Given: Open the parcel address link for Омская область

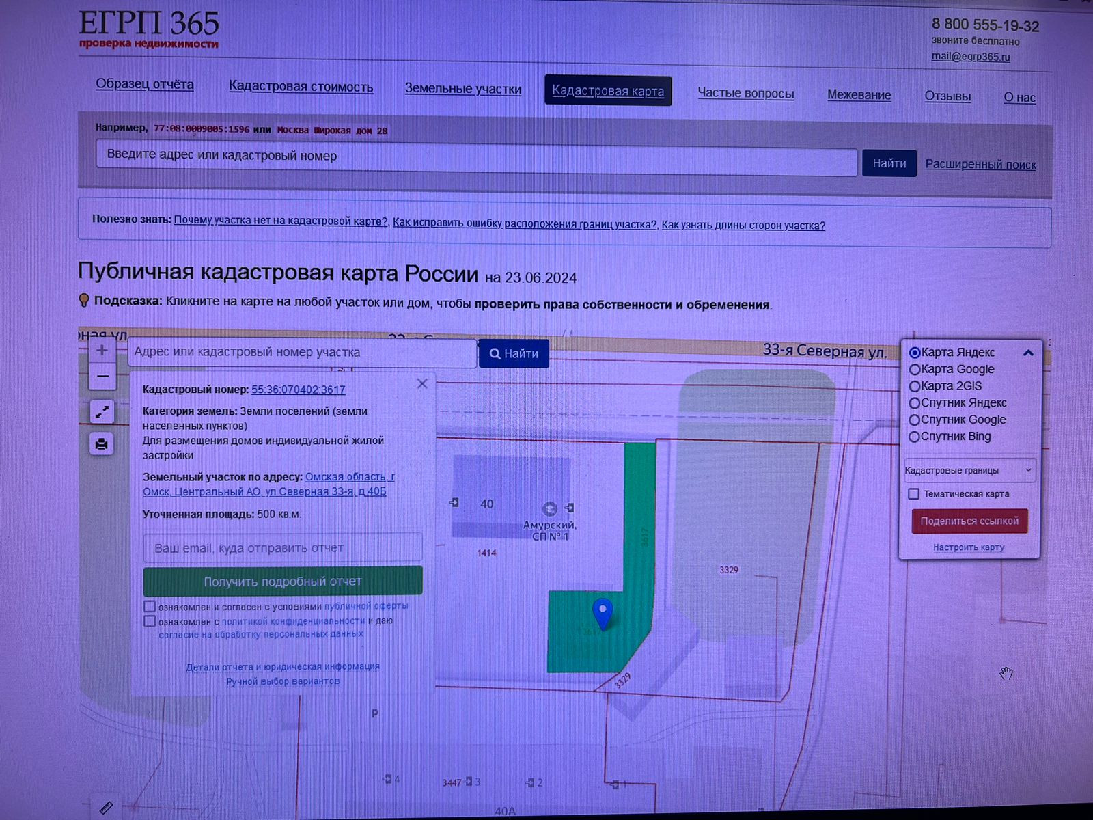Looking at the screenshot, I should [x=268, y=484].
